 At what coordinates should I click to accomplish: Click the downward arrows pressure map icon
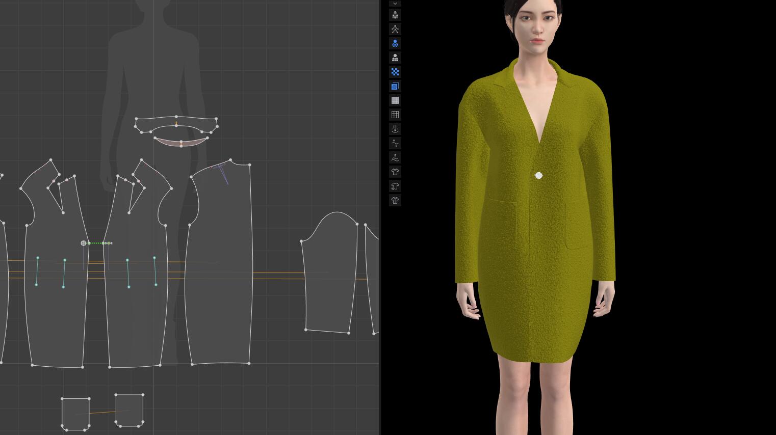click(x=395, y=129)
